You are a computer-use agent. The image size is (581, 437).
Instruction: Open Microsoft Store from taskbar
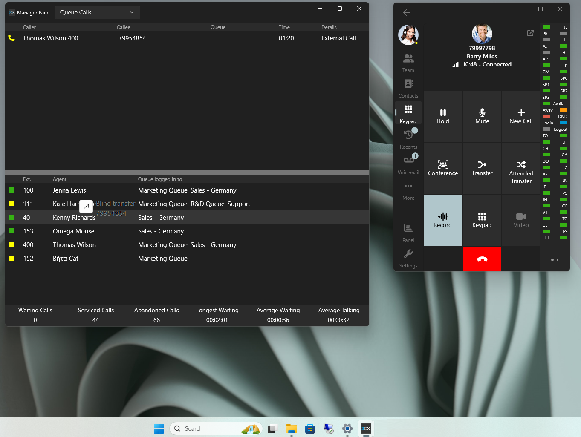point(310,428)
